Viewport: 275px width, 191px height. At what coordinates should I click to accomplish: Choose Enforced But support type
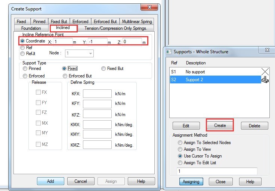[77, 76]
